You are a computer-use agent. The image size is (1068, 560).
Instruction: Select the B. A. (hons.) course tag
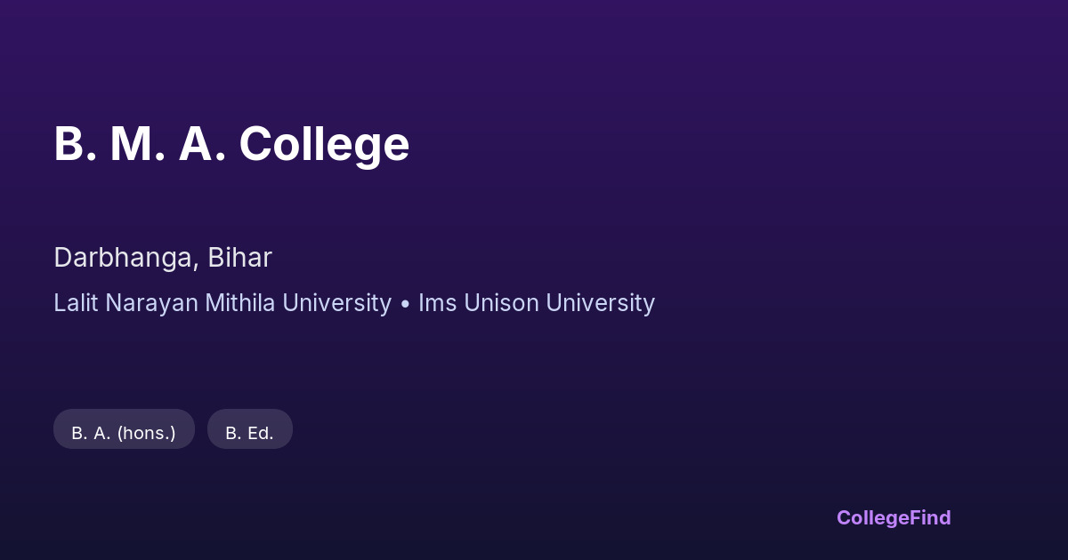click(124, 433)
